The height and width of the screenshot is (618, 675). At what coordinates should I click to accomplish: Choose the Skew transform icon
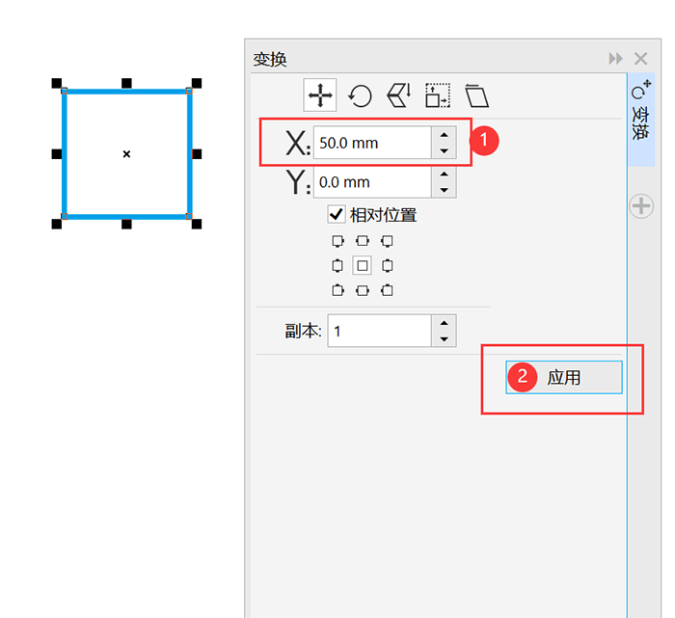click(x=477, y=94)
